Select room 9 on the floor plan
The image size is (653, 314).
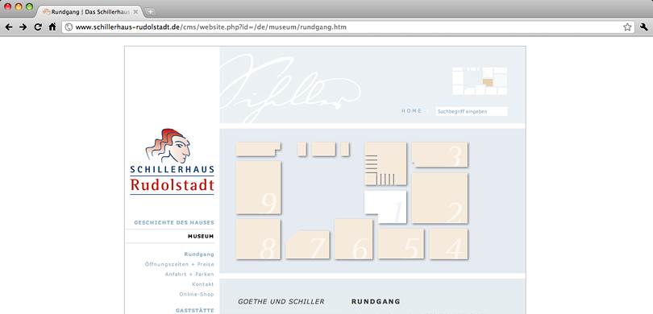pos(258,188)
